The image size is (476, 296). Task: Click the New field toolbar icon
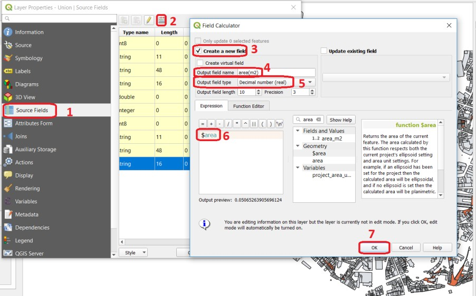124,21
